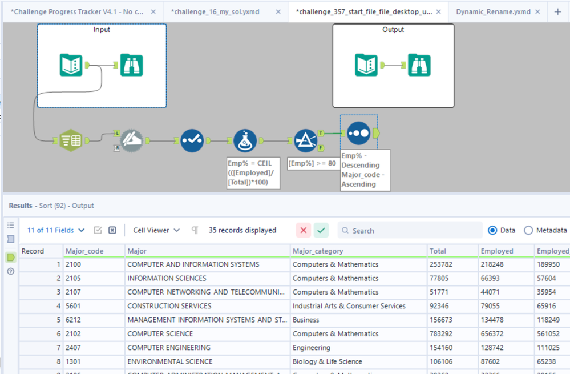Viewport: 570px width, 374px height.
Task: Select the Data radio button
Action: (492, 230)
